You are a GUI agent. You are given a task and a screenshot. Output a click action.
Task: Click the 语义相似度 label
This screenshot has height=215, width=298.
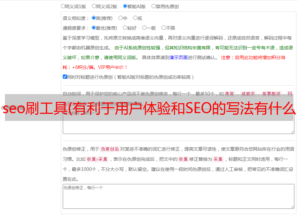point(76,18)
